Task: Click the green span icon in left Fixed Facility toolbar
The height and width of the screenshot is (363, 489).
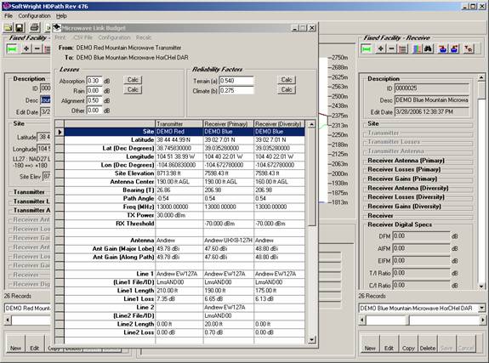Action: pos(12,48)
